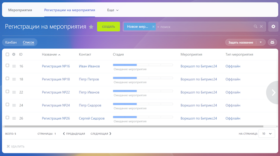Screen dimensions: 280x156
Task: Click the Стадия column header
Action: 118,54
